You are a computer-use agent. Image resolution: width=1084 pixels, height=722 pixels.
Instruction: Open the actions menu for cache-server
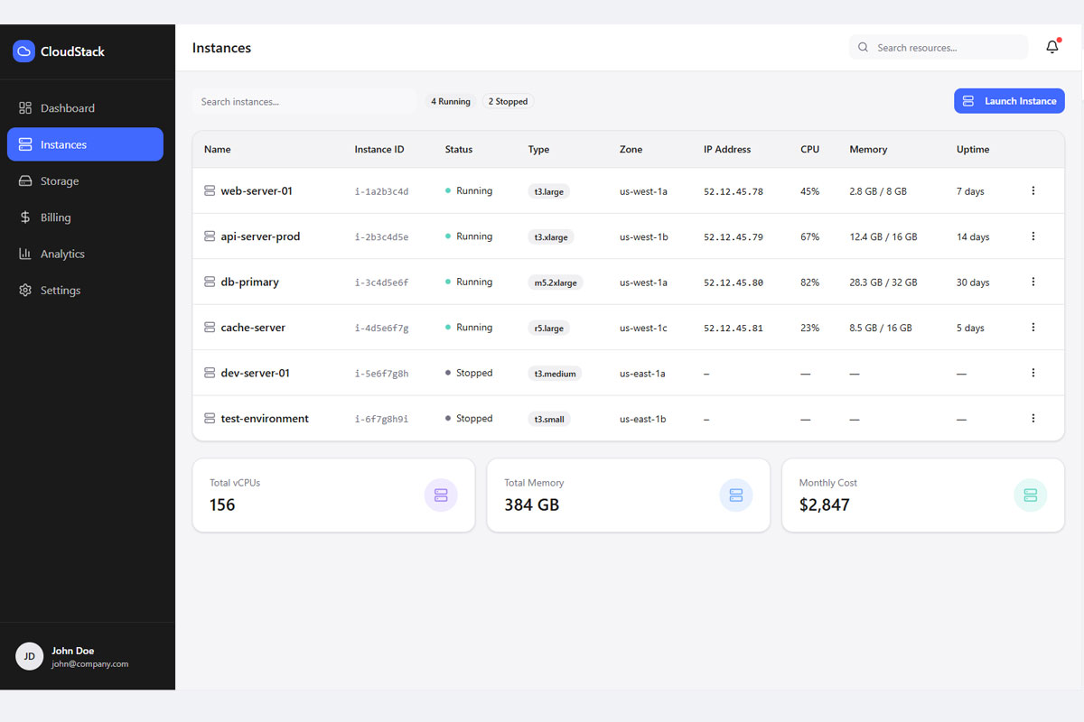1033,328
